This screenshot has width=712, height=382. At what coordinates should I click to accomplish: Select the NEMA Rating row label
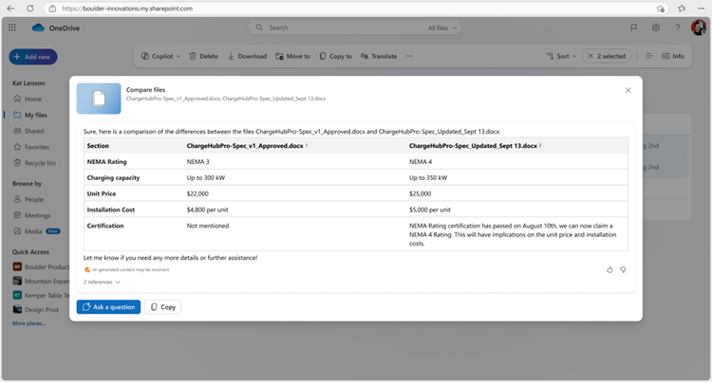tap(106, 162)
